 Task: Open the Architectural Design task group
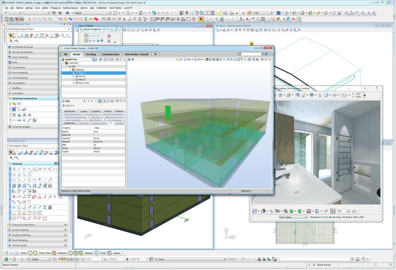(33, 47)
